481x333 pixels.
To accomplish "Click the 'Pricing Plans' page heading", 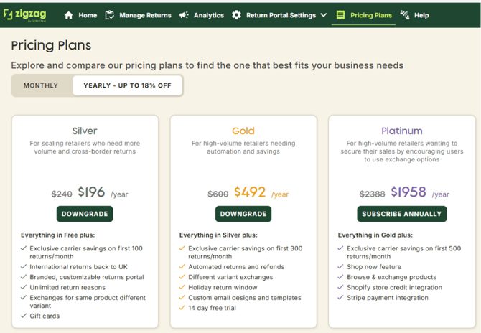I will [51, 45].
